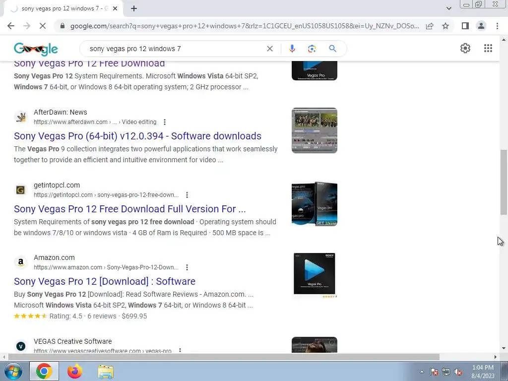Click the forward navigation arrow
This screenshot has height=381, width=508.
pyautogui.click(x=27, y=26)
